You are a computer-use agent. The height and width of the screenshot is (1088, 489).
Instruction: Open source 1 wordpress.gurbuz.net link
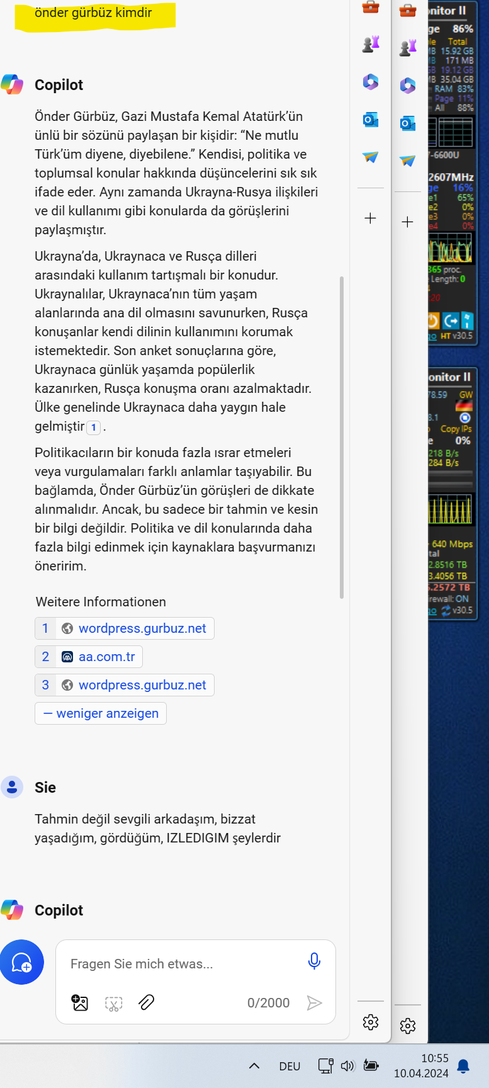125,628
